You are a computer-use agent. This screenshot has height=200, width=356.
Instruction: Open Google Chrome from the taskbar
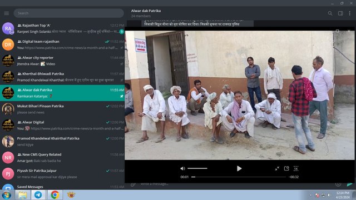tap(55, 195)
